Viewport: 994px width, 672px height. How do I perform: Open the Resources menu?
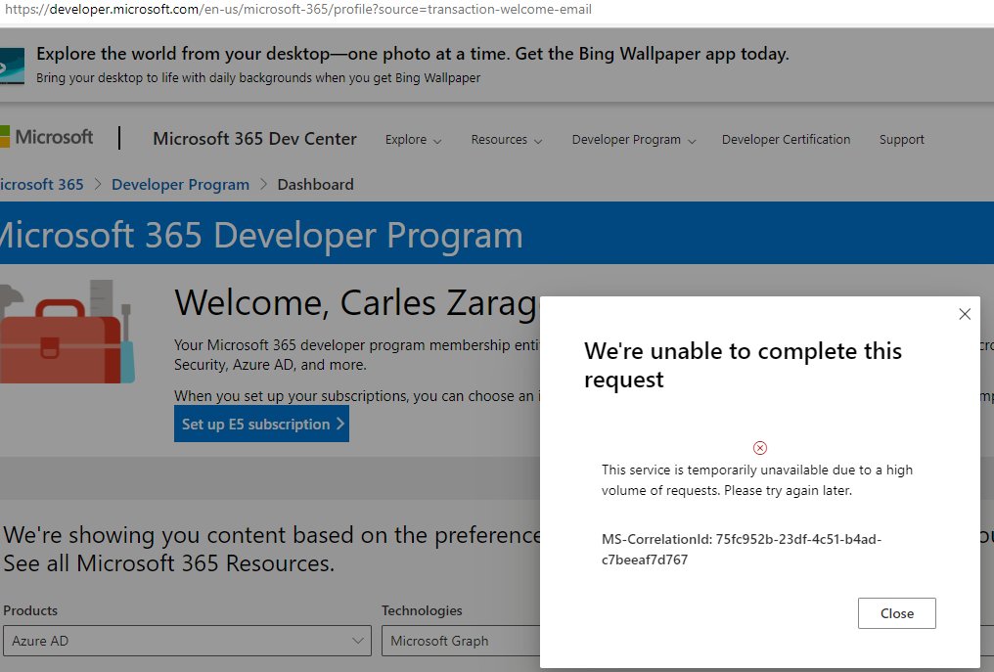[506, 140]
